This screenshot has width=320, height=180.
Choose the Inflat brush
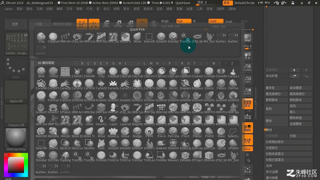pos(89,120)
